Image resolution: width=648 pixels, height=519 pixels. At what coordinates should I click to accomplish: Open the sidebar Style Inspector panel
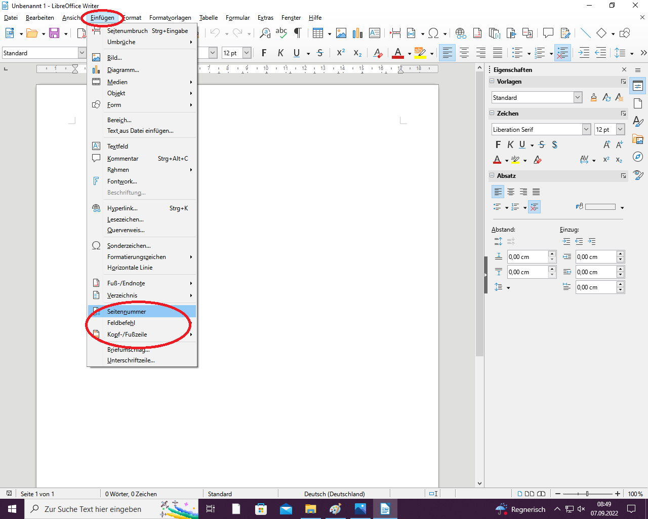(638, 175)
